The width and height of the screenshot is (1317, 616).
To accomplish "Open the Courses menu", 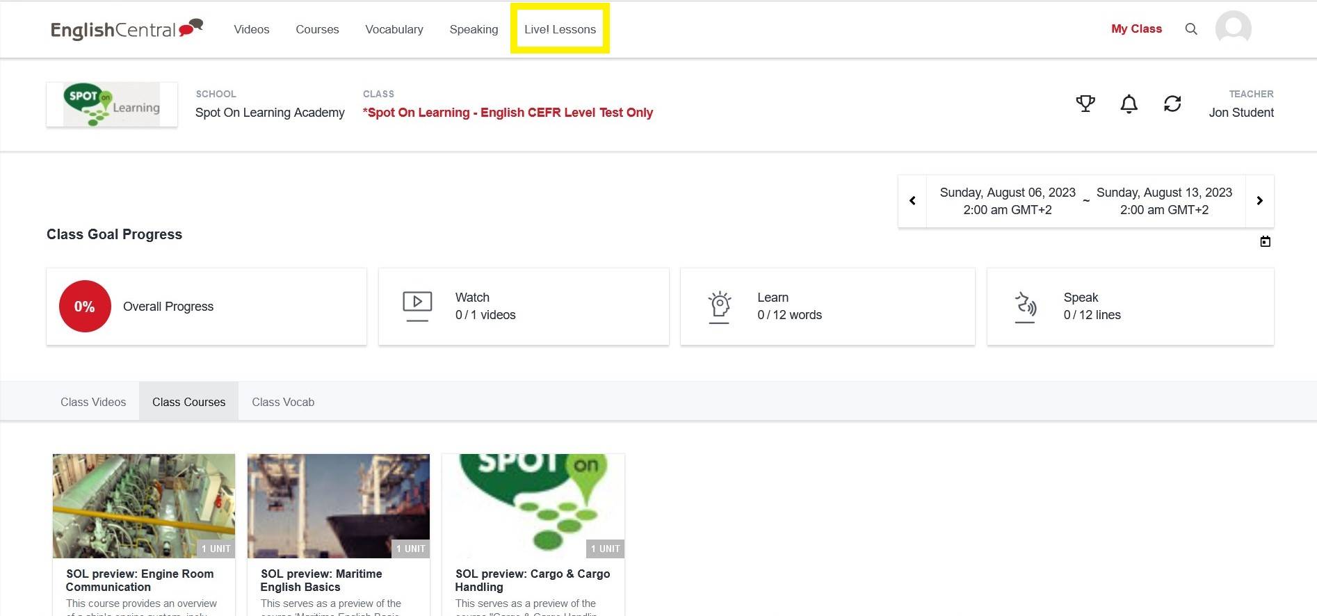I will (x=317, y=29).
